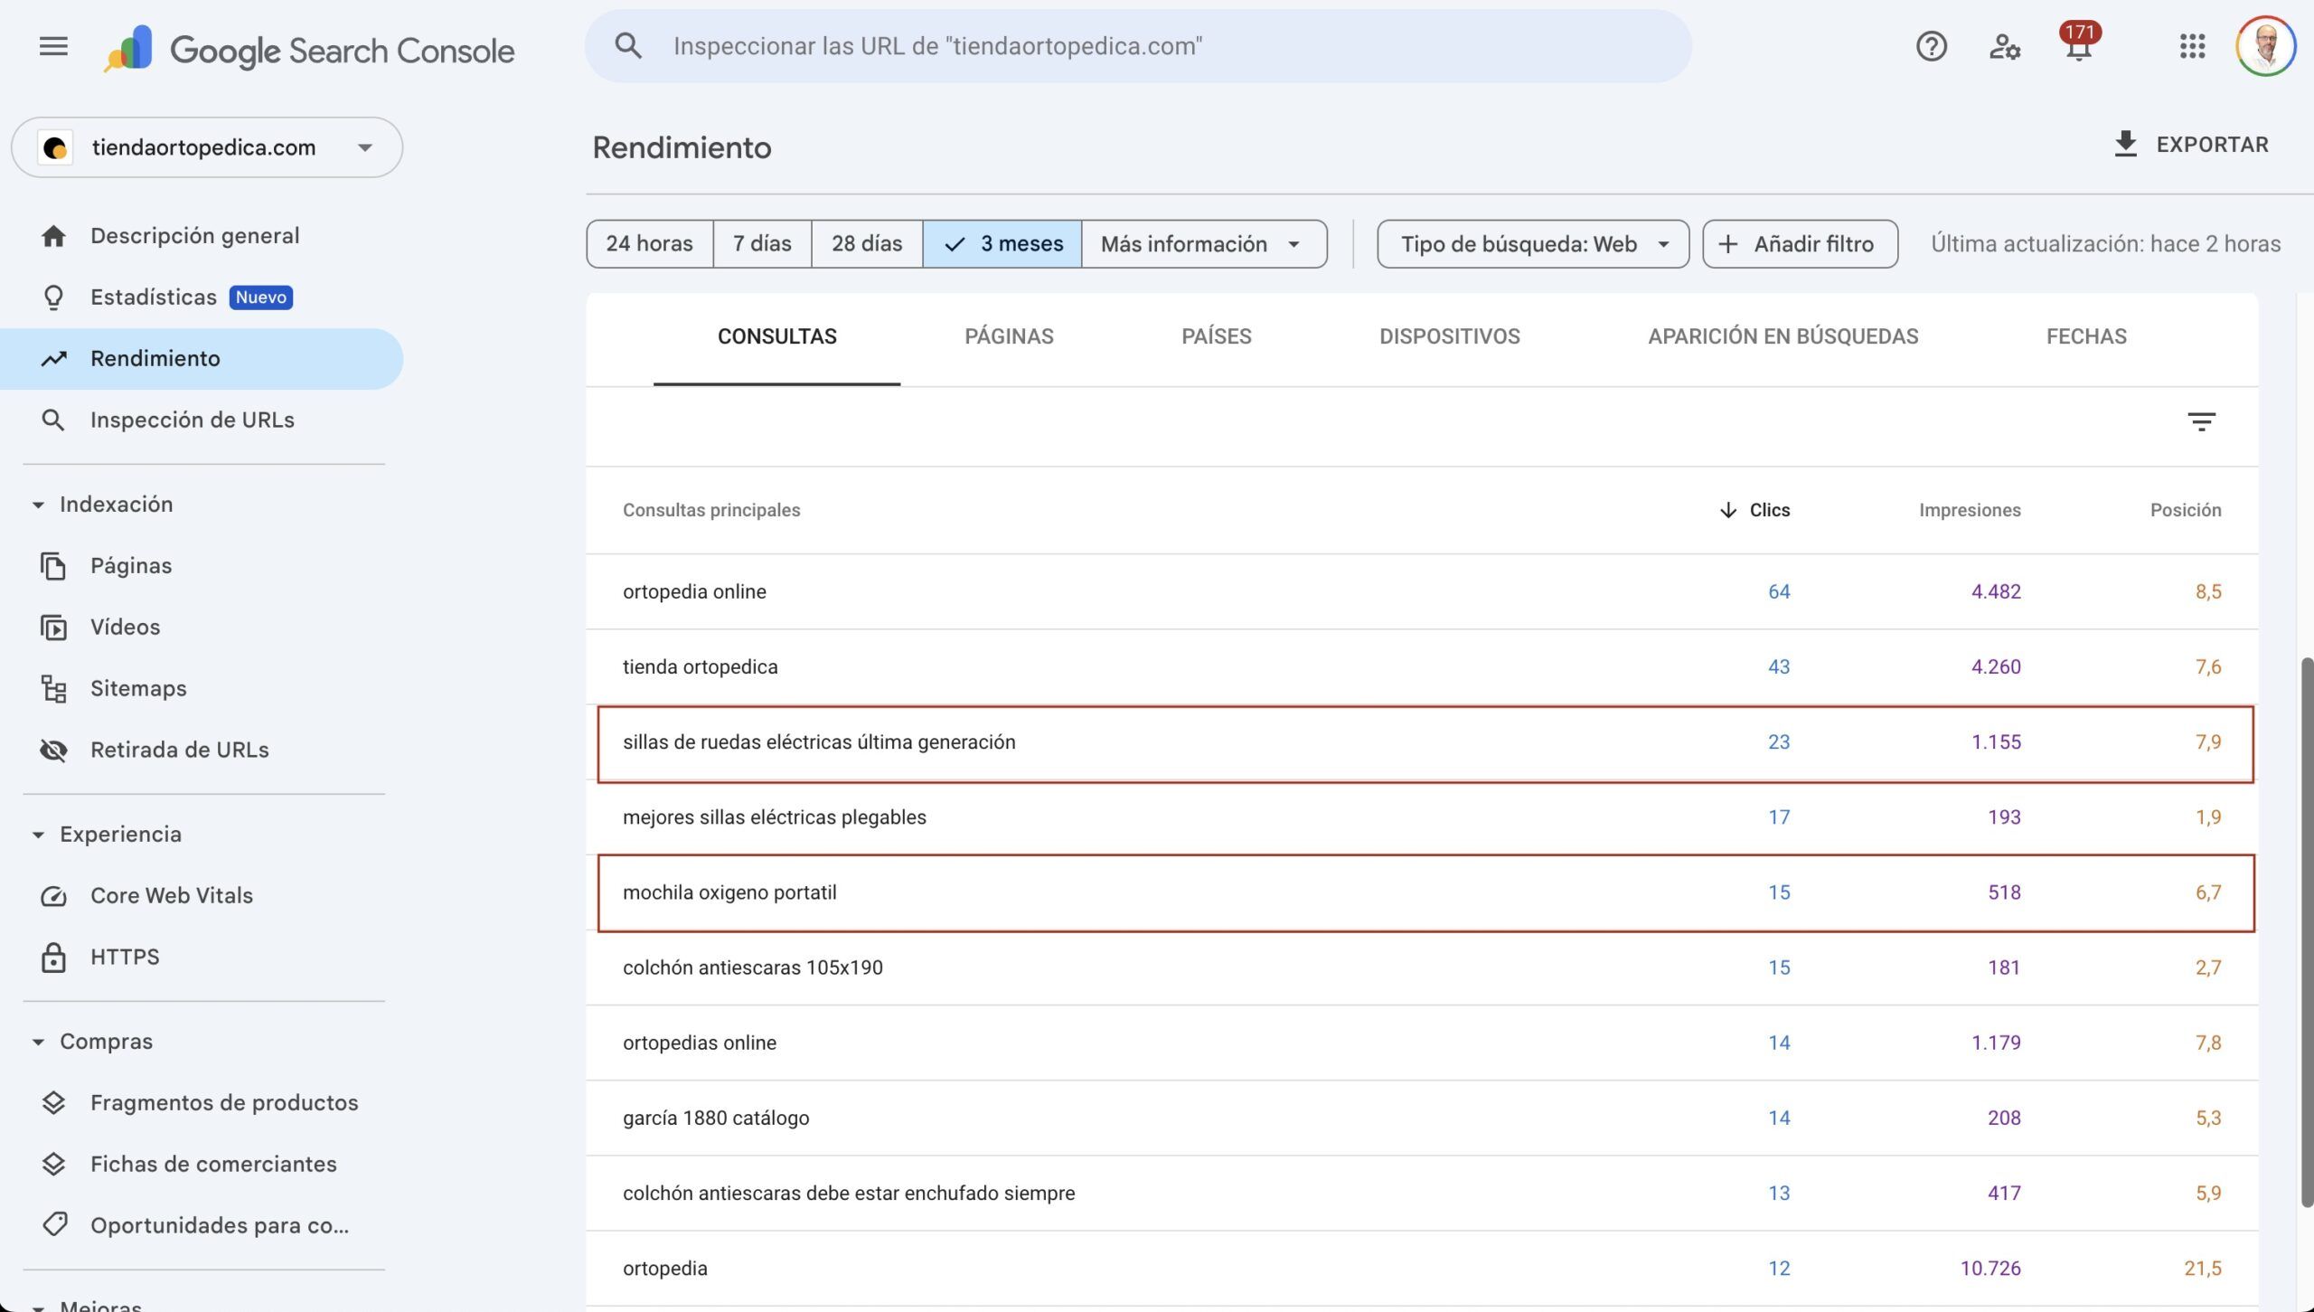Open Tipo de búsqueda: Web dropdown

1533,244
